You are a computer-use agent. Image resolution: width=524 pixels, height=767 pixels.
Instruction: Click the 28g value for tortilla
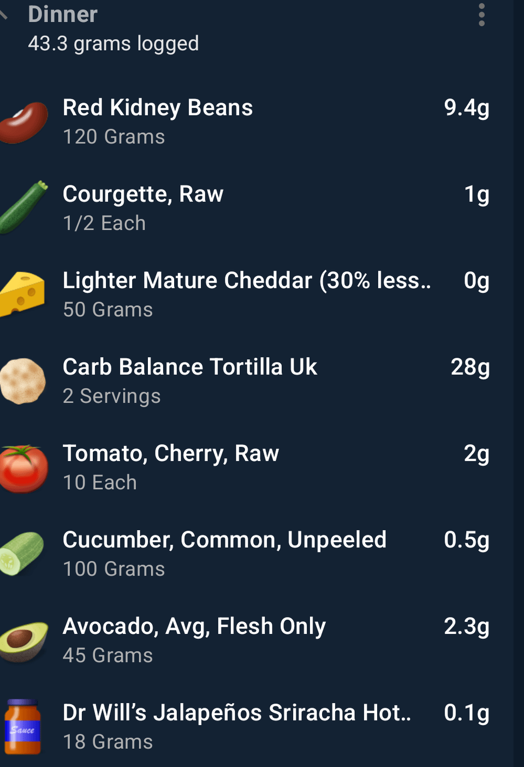470,367
